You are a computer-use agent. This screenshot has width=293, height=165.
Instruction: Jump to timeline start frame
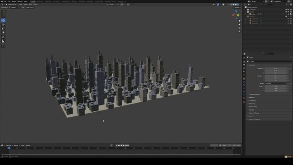click(116, 145)
